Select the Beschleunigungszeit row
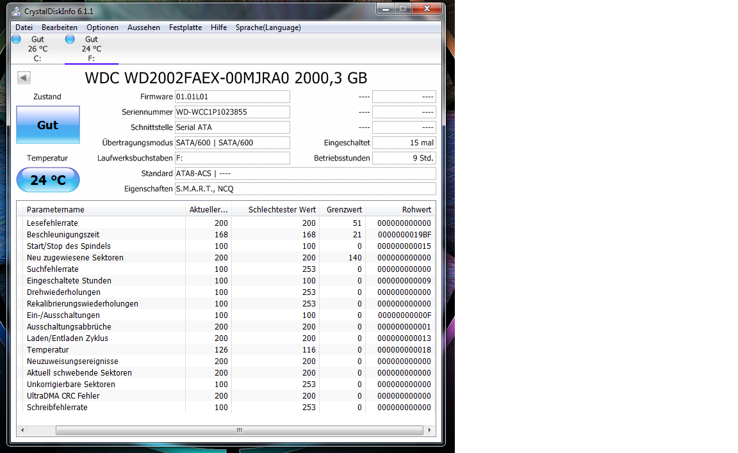This screenshot has height=453, width=738. pyautogui.click(x=226, y=234)
